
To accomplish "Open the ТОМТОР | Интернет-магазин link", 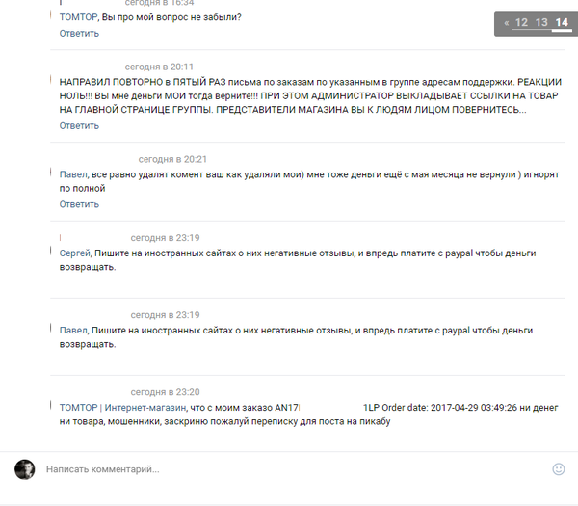I will 122,408.
